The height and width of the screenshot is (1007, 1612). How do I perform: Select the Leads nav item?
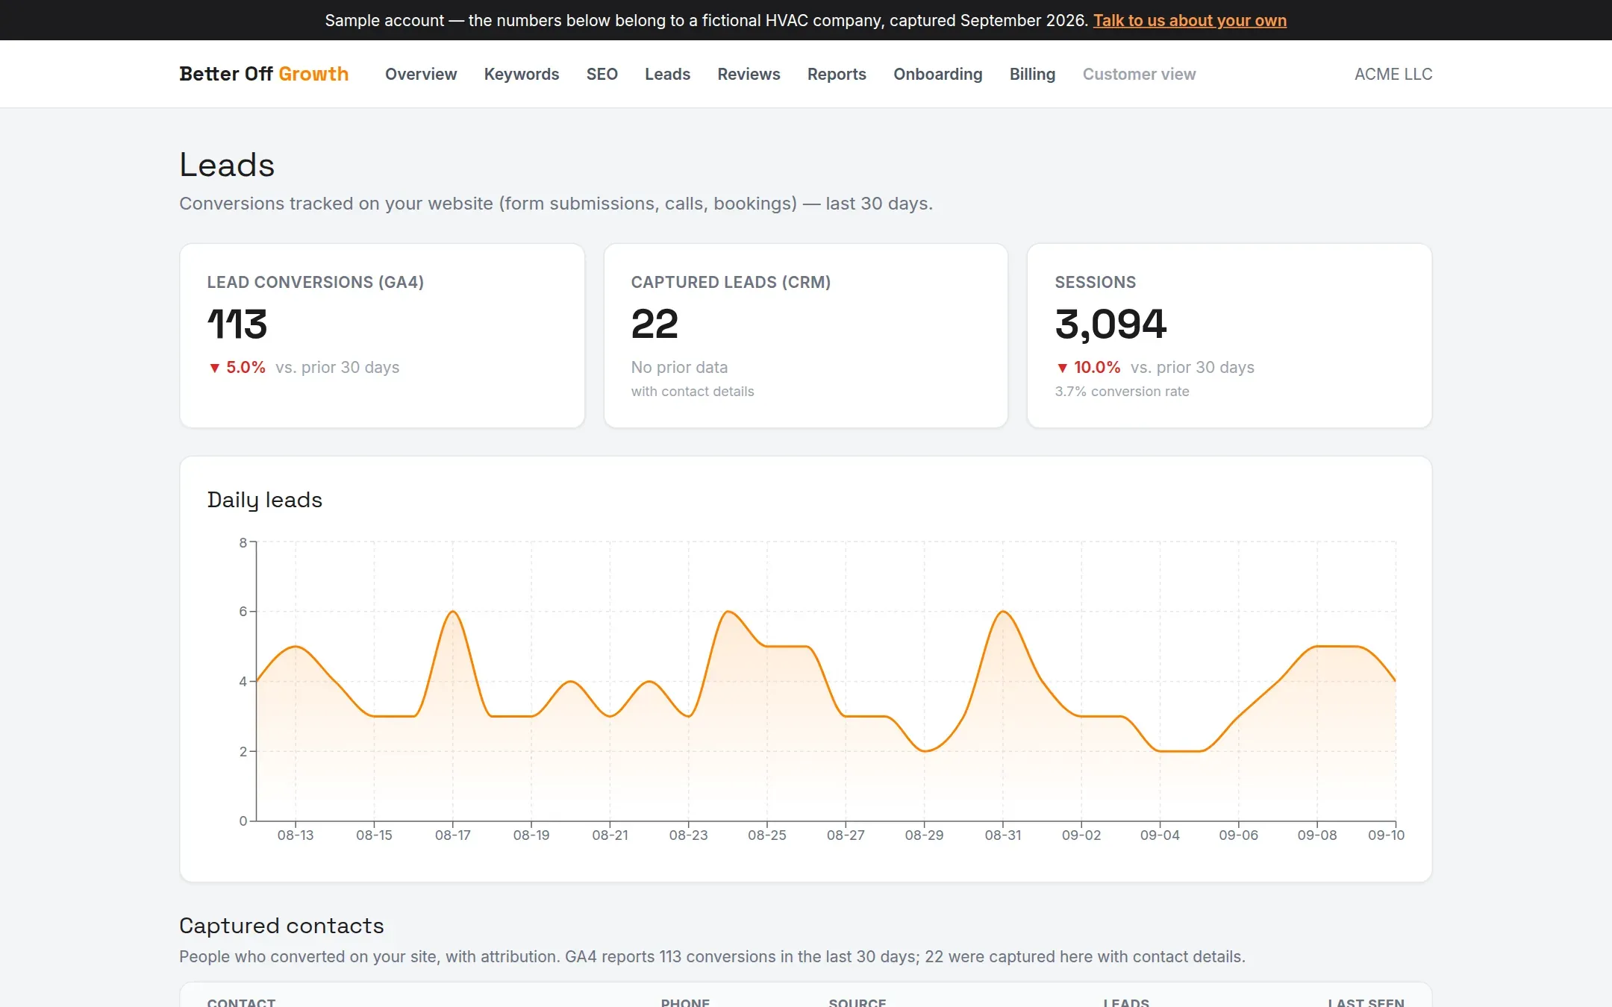coord(668,74)
